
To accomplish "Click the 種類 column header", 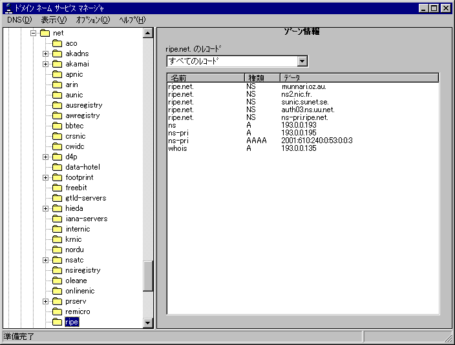I will tap(262, 77).
